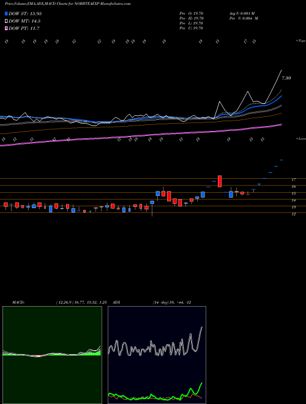Click the green ADX line peak at the right end
The height and width of the screenshot is (404, 306).
click(x=202, y=383)
